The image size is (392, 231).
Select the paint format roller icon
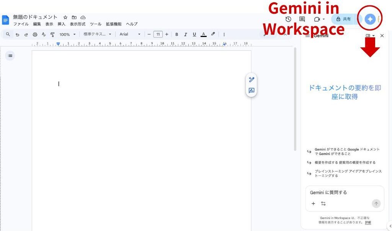52,34
